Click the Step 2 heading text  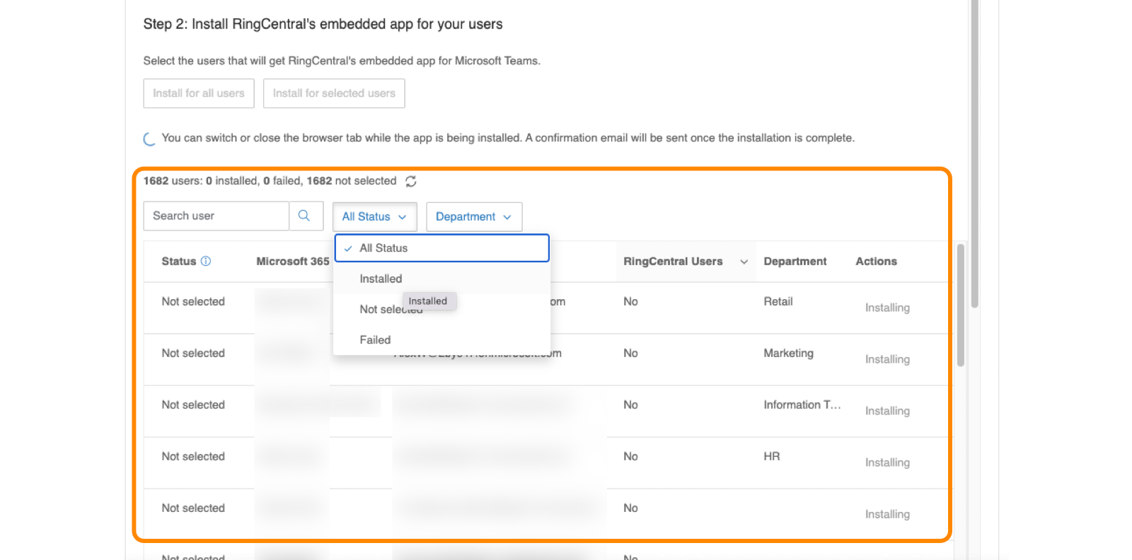point(323,24)
